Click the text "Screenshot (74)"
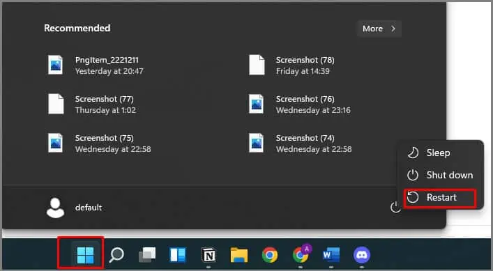This screenshot has height=271, width=493. pos(305,138)
